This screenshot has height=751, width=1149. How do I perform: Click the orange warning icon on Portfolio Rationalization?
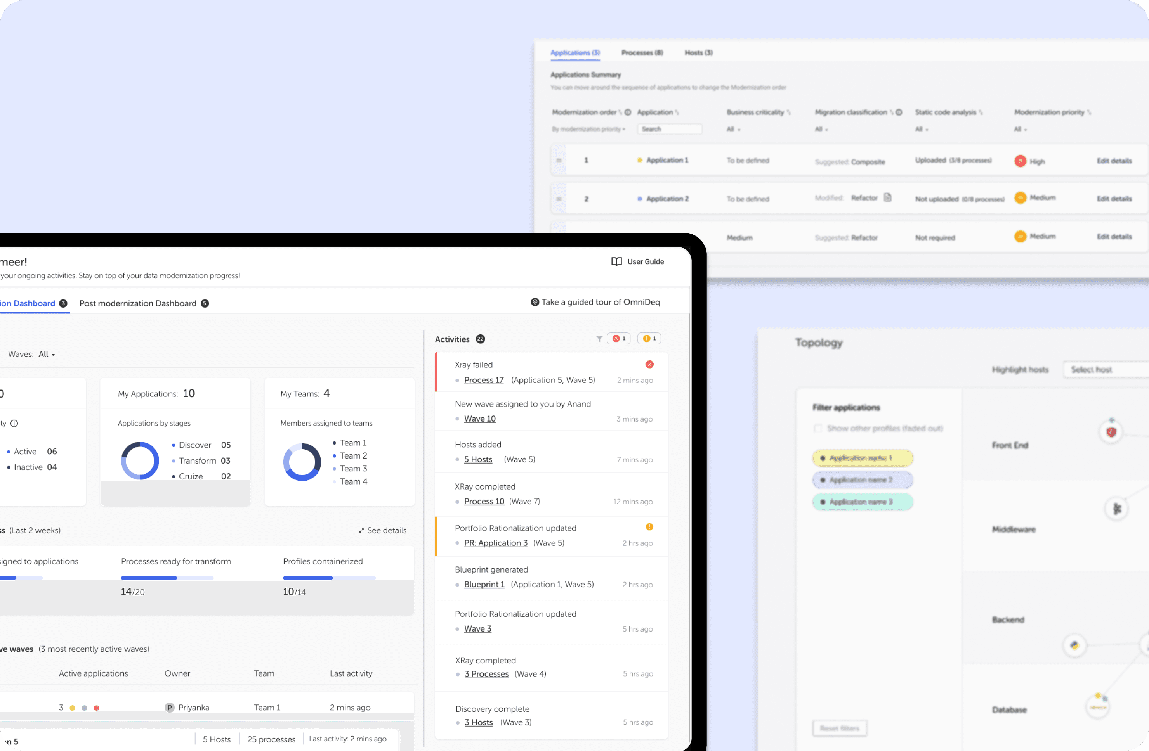click(649, 527)
